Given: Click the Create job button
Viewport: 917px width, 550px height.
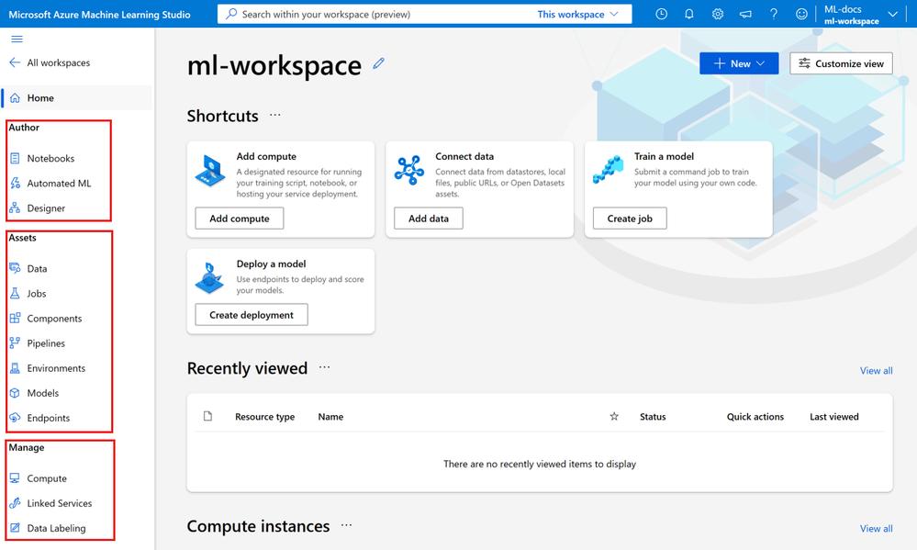Looking at the screenshot, I should tap(630, 219).
